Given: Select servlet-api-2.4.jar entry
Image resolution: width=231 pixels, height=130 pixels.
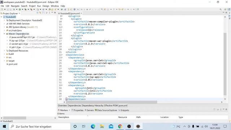Looking at the screenshot, I should 20,44.
